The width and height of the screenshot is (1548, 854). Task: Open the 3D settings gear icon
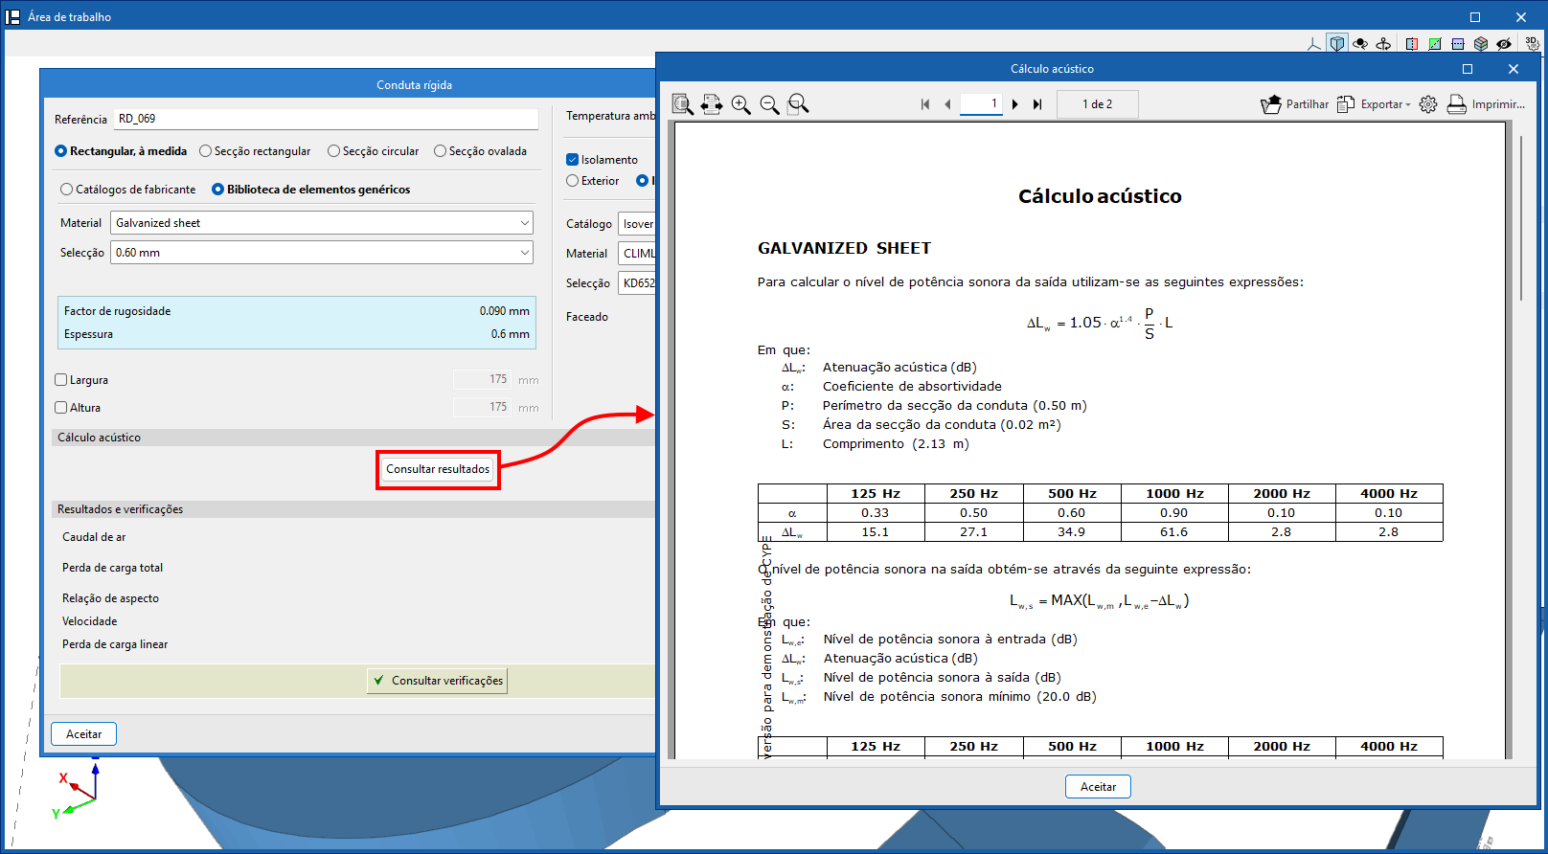pyautogui.click(x=1533, y=44)
